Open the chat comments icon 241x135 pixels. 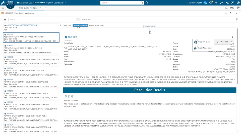pyautogui.click(x=238, y=8)
